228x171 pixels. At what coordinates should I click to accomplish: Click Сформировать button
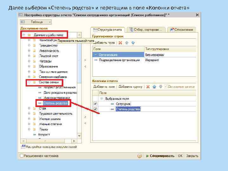160,156
